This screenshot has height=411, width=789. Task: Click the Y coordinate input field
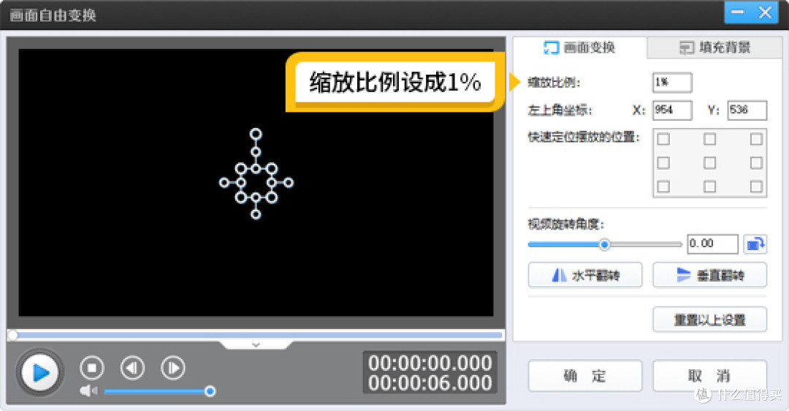pos(747,110)
